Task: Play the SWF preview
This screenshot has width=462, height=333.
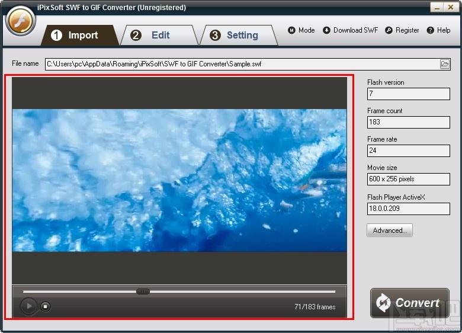Action: tap(28, 306)
